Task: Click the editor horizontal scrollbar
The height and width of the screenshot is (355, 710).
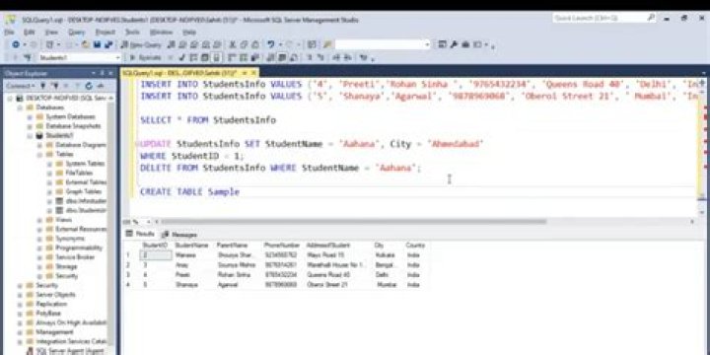Action: pyautogui.click(x=353, y=222)
